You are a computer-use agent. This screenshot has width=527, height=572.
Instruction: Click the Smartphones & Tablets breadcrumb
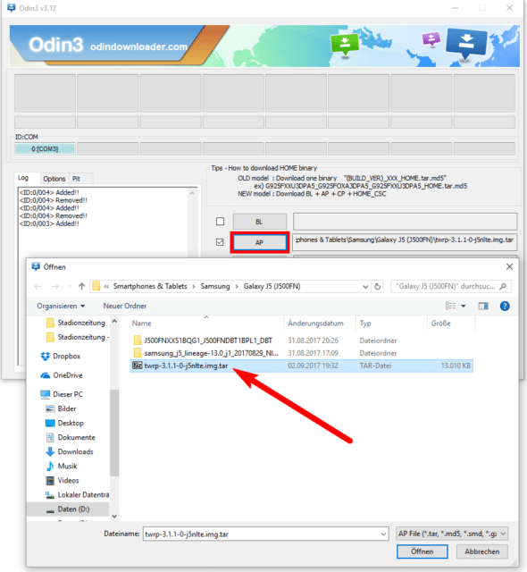150,286
